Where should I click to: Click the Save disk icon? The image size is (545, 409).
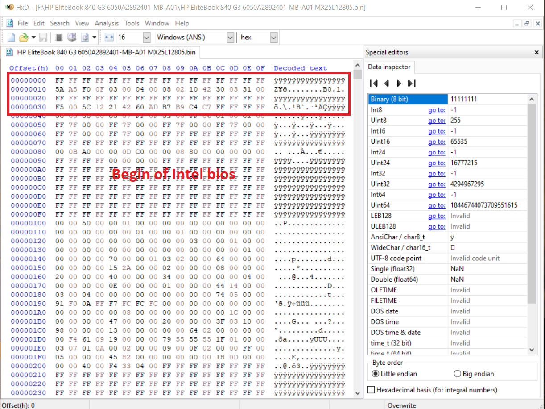[43, 38]
